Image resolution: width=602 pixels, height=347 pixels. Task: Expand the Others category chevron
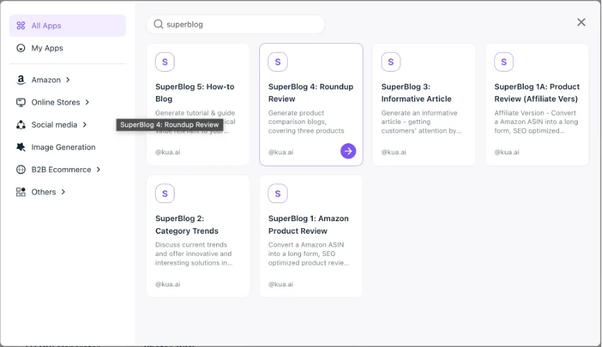tap(63, 192)
